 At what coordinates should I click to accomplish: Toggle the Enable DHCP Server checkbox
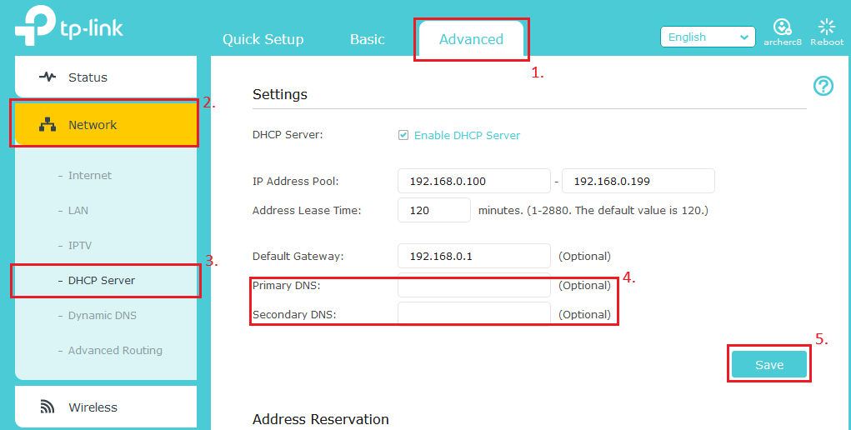click(x=403, y=135)
